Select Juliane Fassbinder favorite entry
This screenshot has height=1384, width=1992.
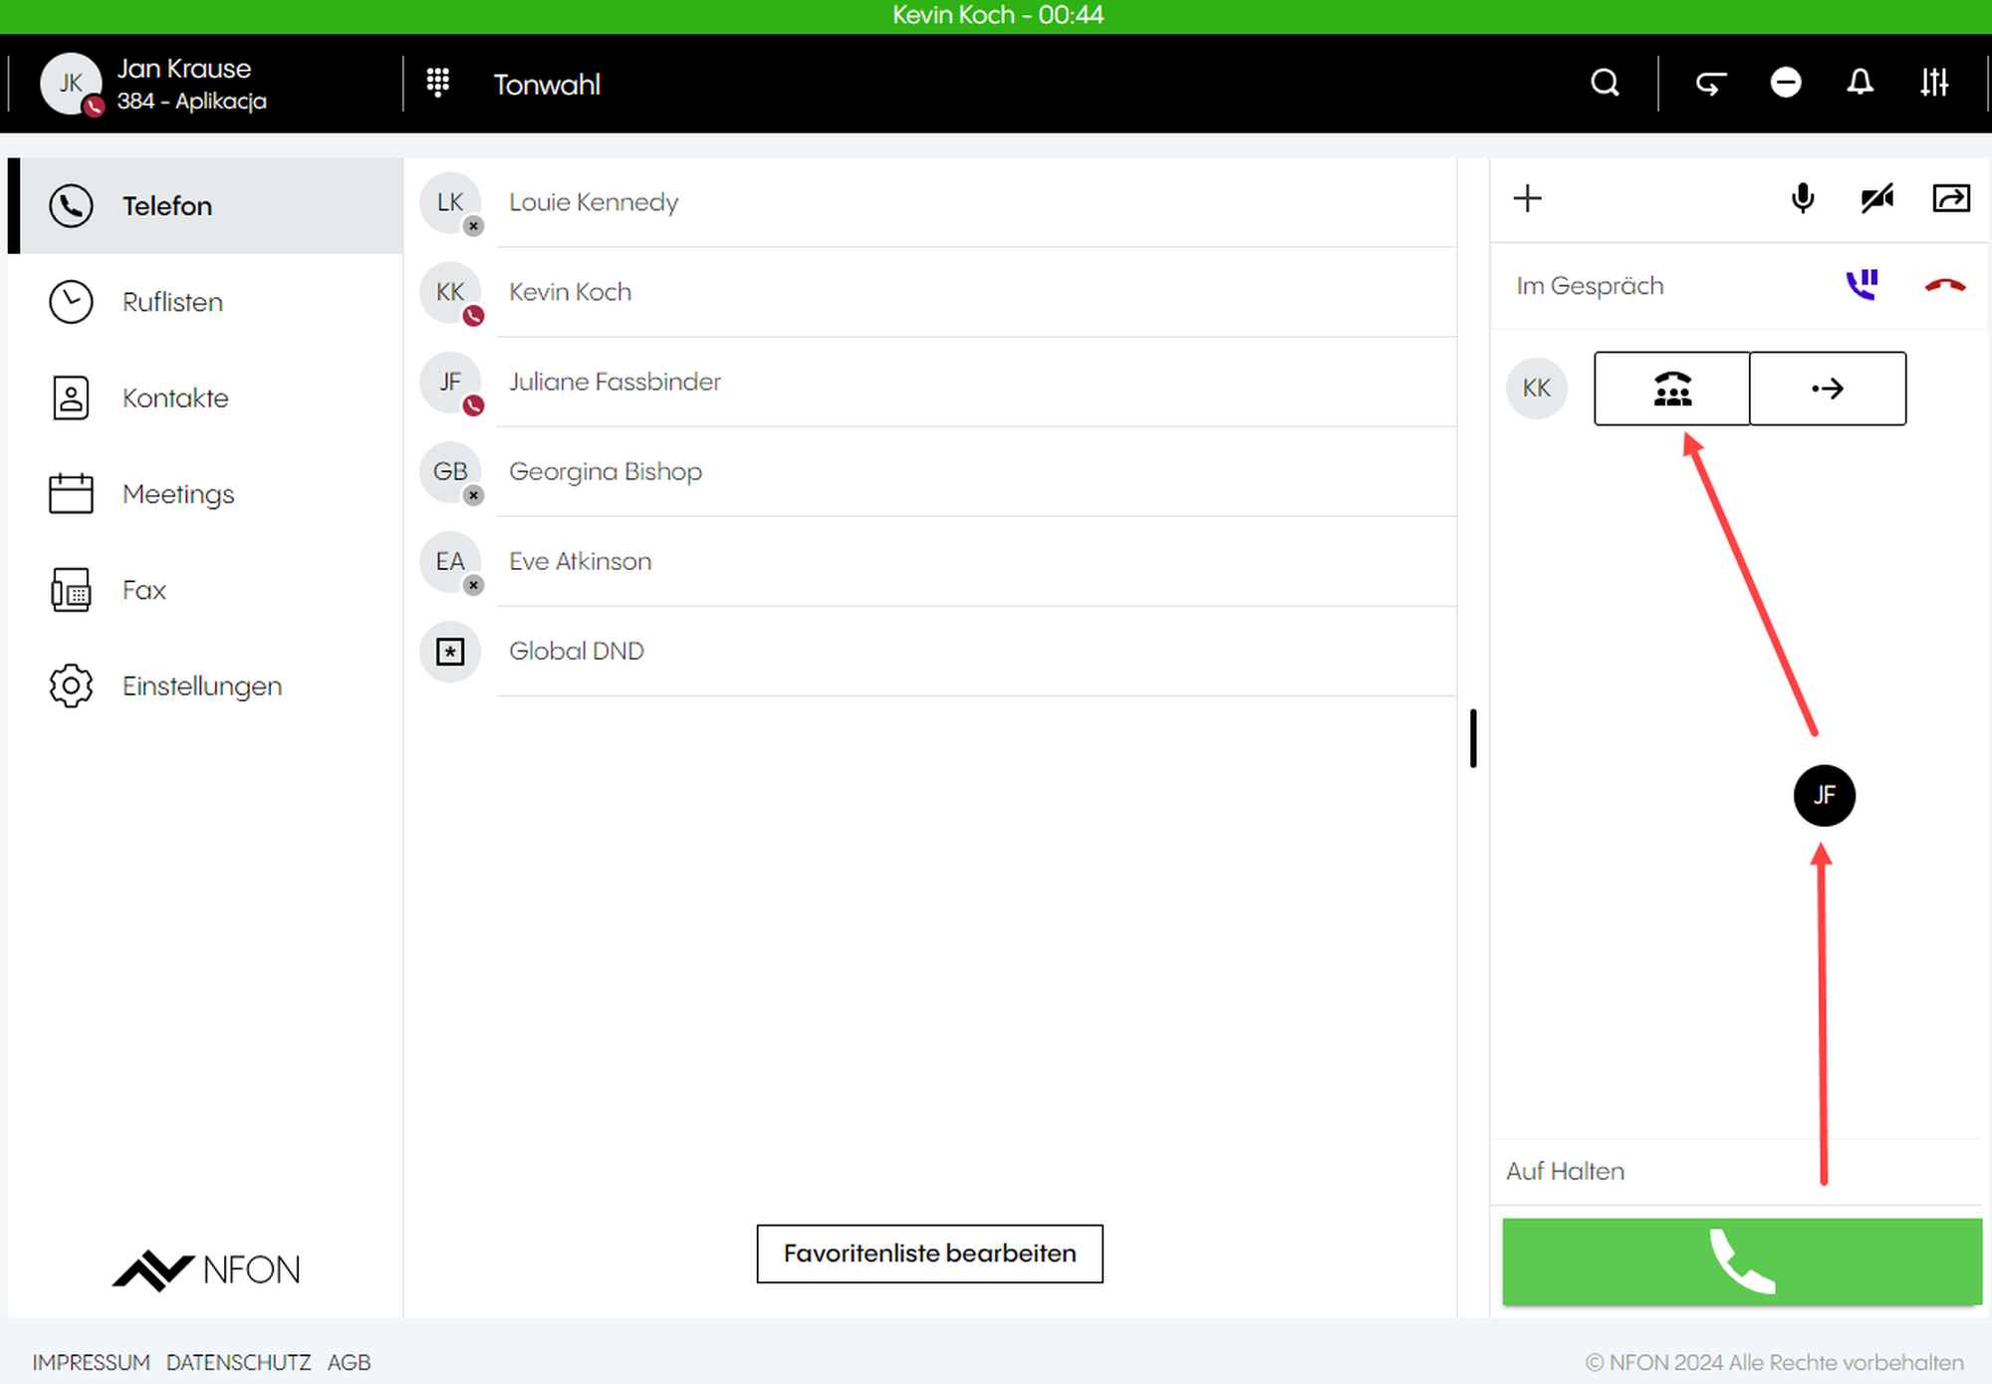point(615,382)
